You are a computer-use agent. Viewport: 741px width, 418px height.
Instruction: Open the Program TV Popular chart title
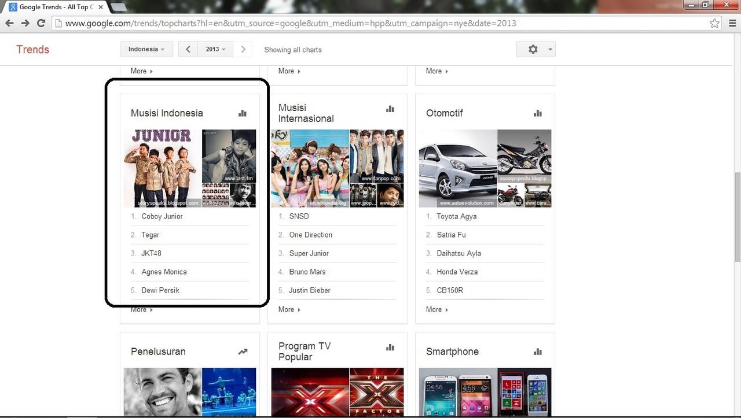pyautogui.click(x=305, y=352)
